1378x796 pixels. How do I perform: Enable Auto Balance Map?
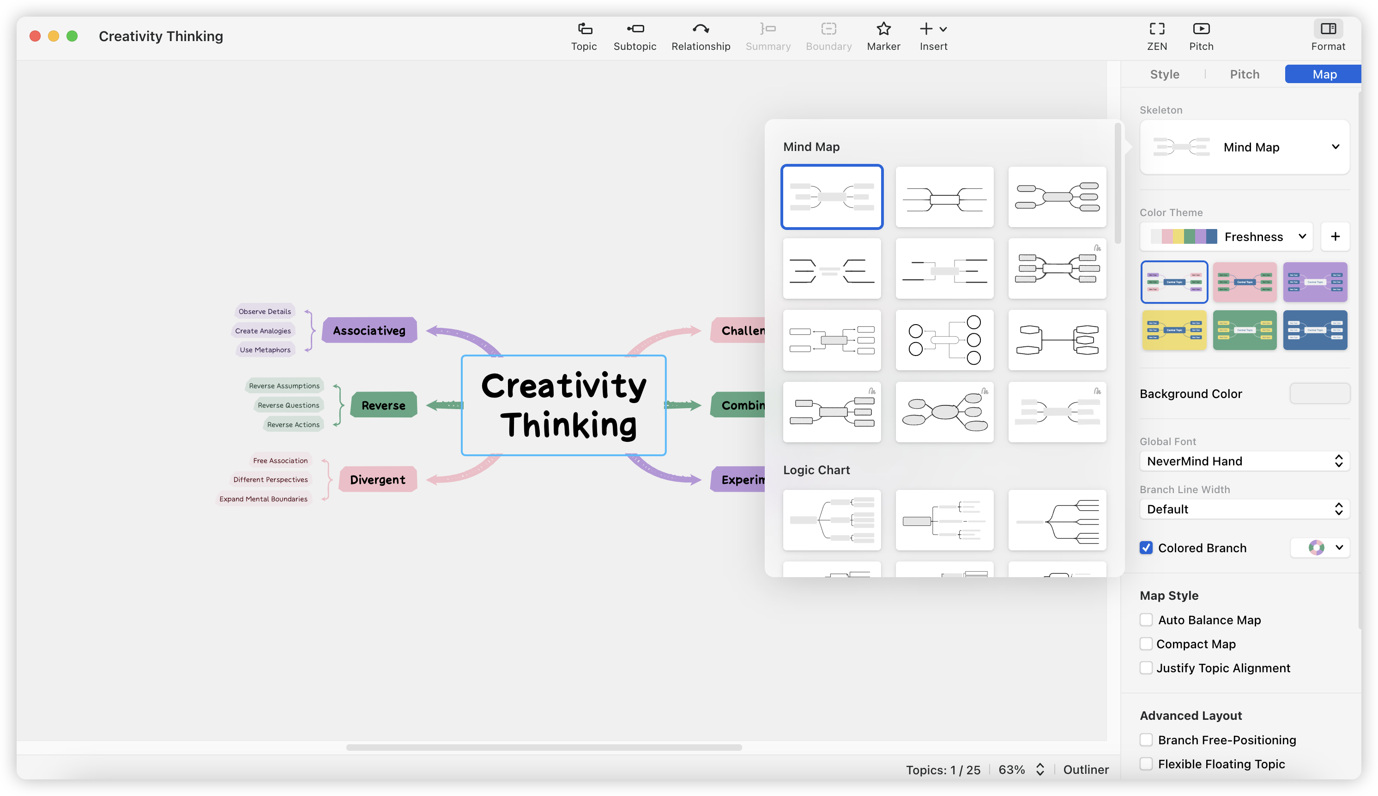click(1146, 620)
